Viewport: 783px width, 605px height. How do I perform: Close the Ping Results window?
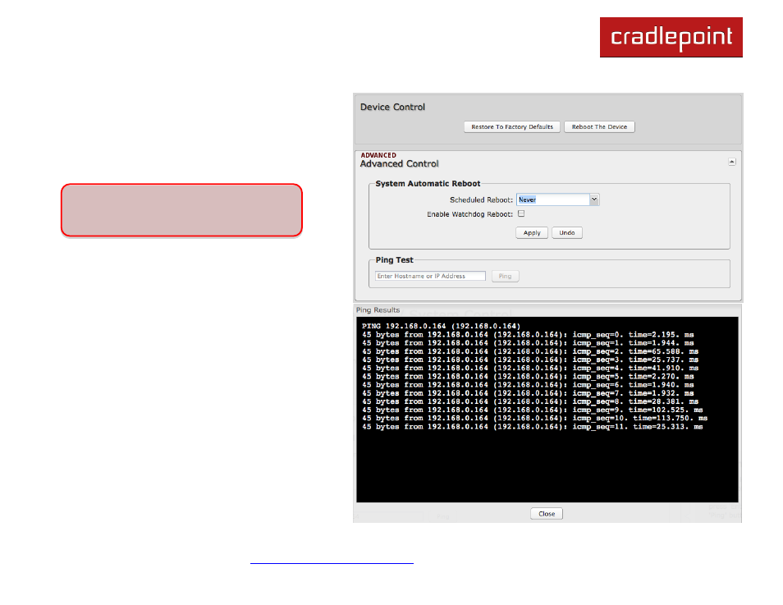pyautogui.click(x=547, y=514)
